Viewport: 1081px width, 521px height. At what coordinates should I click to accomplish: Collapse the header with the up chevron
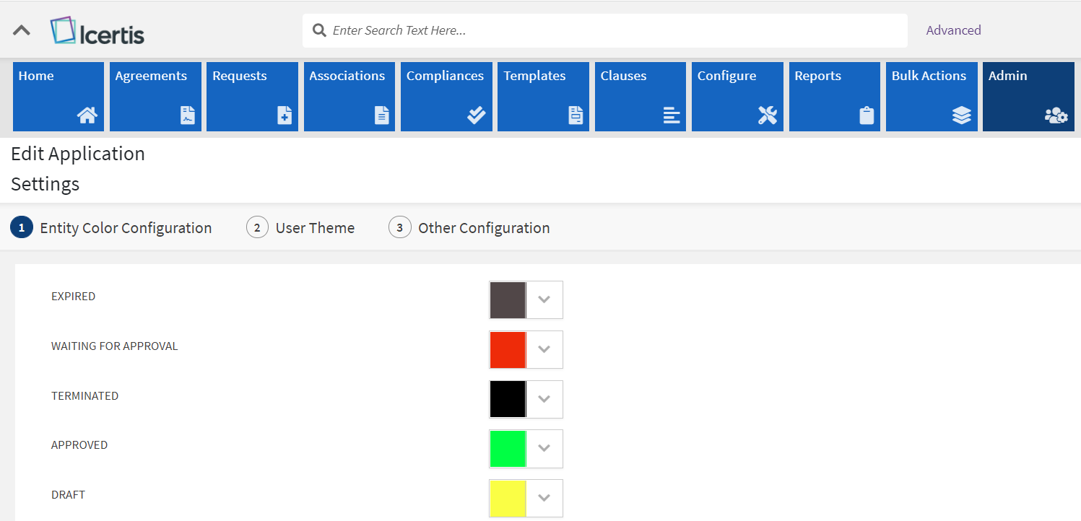point(22,30)
